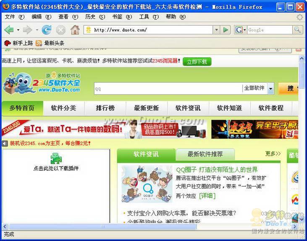Select the 软件分类 navigation tab
Viewport: 307px width, 241px height.
point(64,108)
